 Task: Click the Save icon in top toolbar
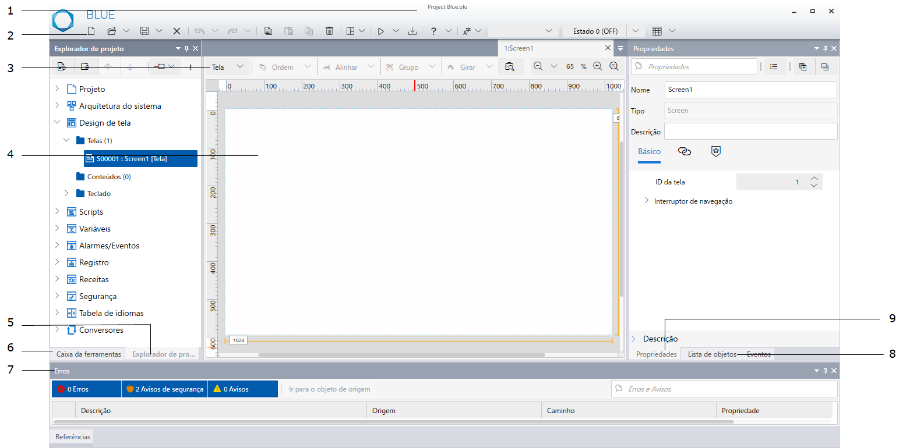(x=144, y=31)
